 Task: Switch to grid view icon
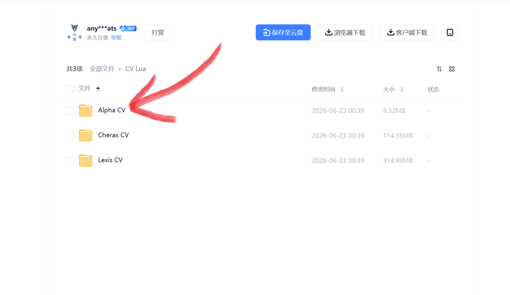click(452, 69)
